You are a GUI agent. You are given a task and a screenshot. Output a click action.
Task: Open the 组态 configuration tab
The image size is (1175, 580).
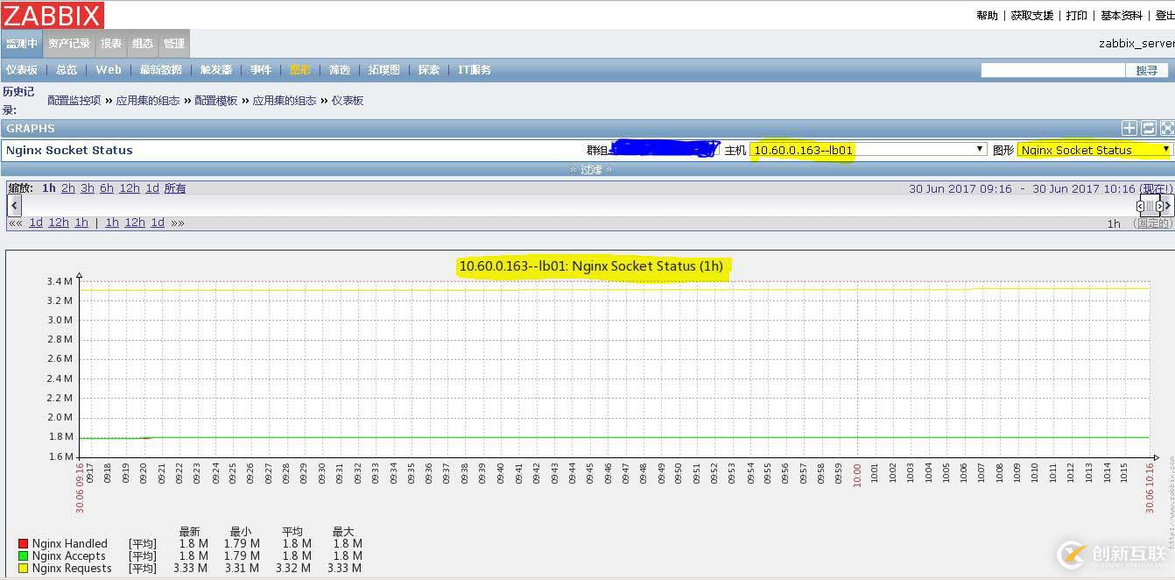[143, 44]
